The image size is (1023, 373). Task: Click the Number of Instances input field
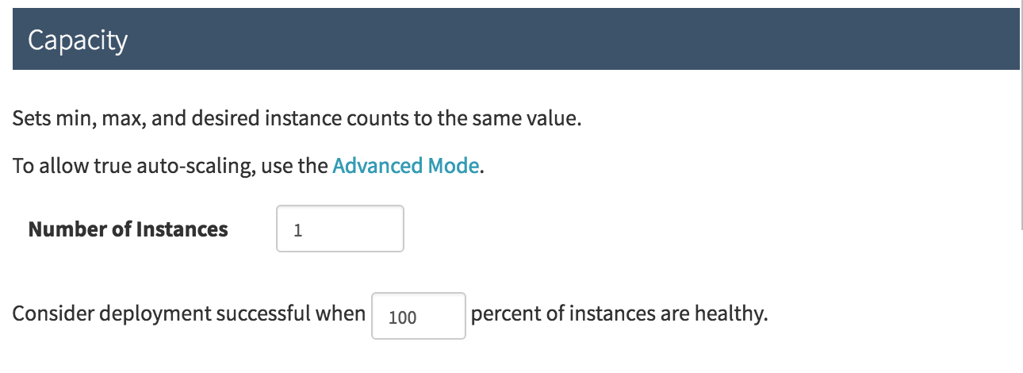pos(339,229)
